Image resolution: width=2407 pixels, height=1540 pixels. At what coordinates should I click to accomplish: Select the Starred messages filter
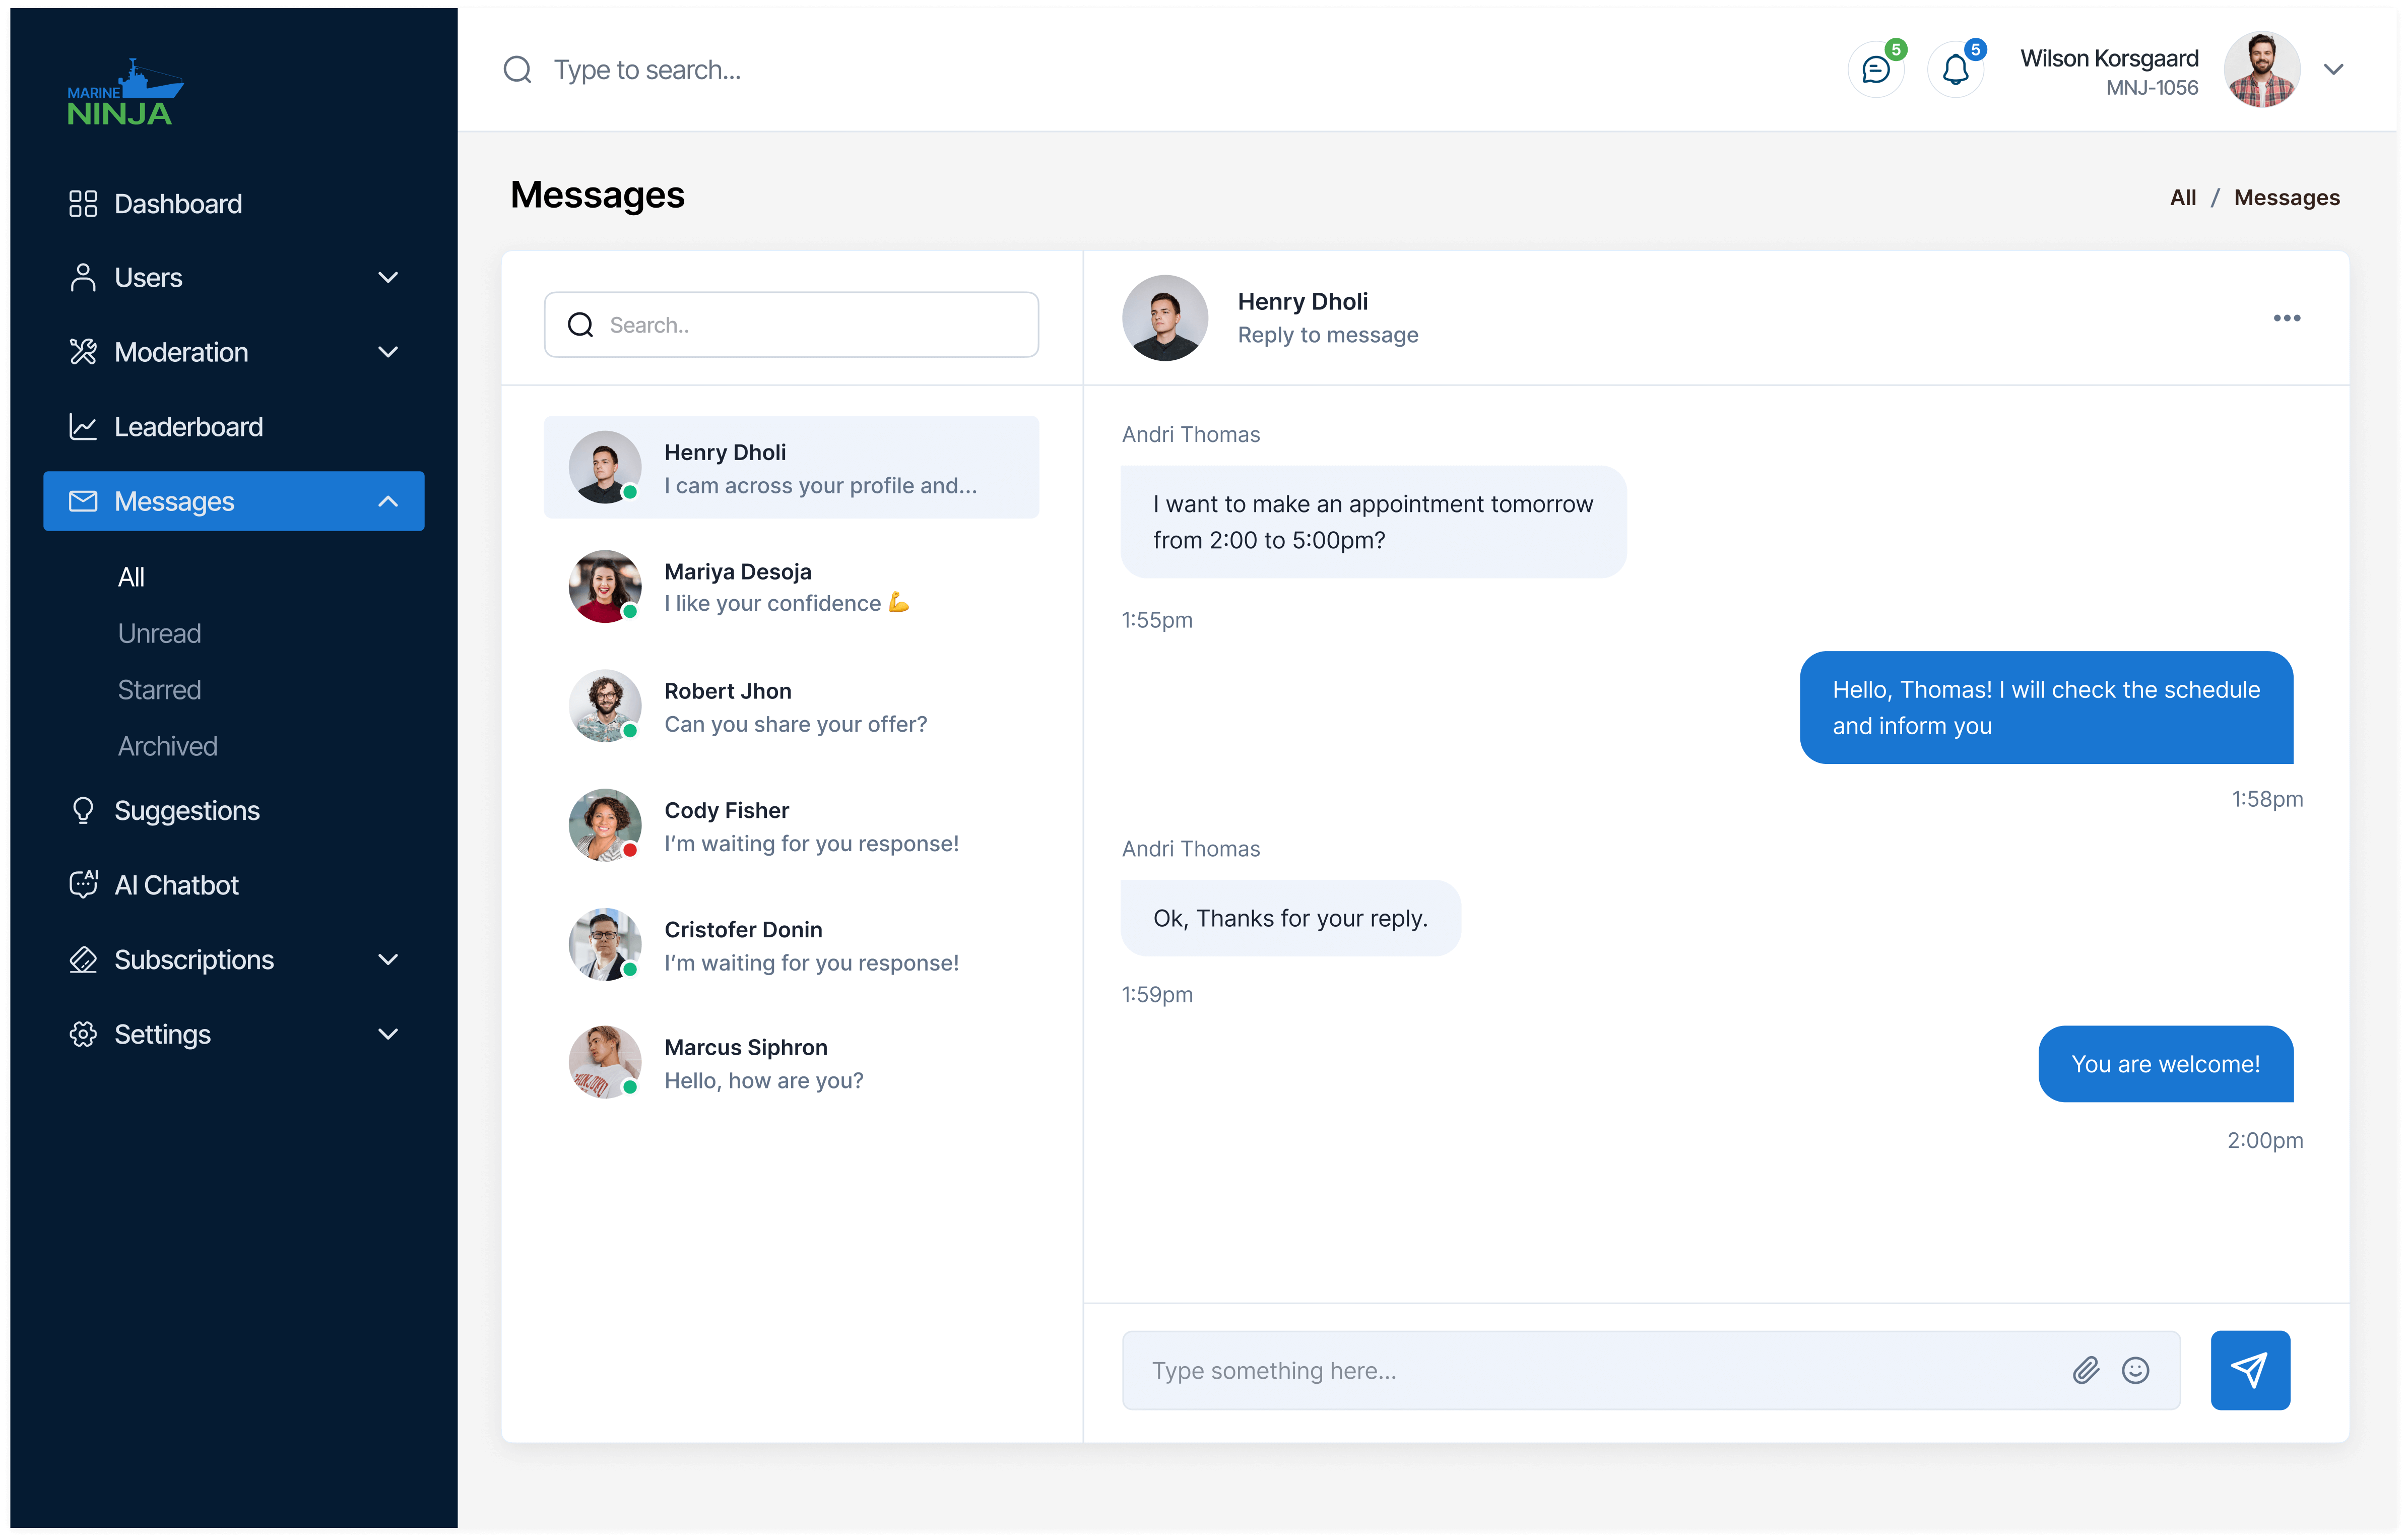click(x=159, y=690)
